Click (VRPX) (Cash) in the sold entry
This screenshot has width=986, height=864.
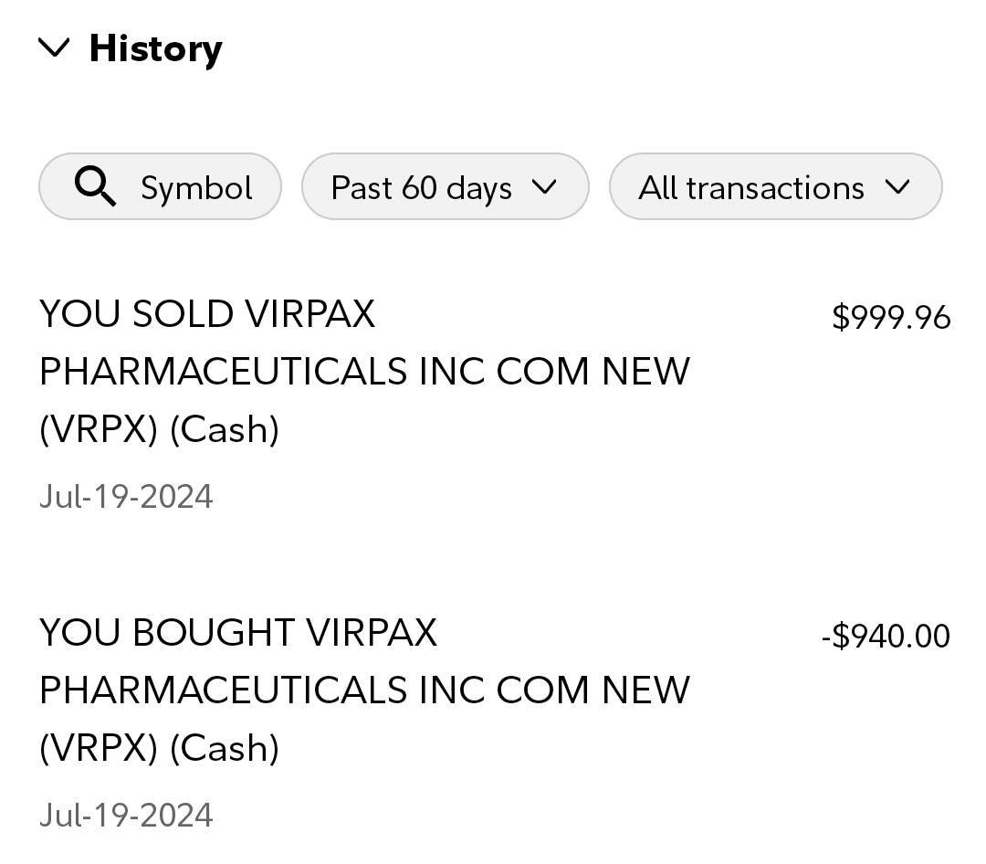pos(159,429)
